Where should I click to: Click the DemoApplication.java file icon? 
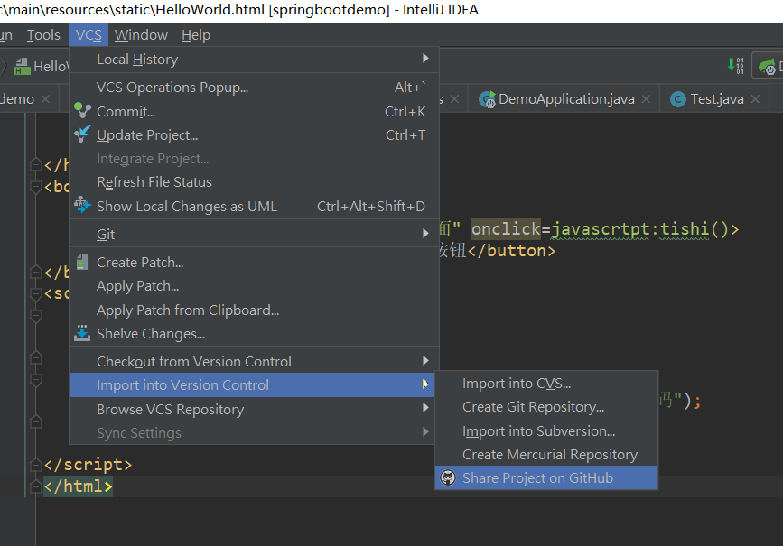pos(487,99)
